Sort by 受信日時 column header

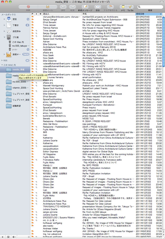149,14
